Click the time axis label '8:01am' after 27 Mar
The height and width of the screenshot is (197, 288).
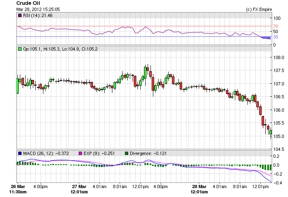coord(120,186)
